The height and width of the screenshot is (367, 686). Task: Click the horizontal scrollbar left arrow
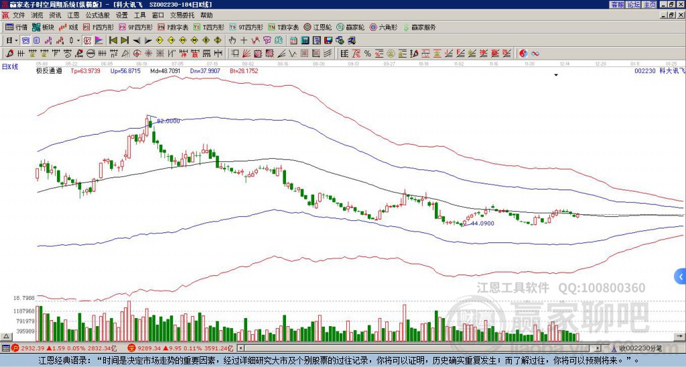tap(241, 348)
